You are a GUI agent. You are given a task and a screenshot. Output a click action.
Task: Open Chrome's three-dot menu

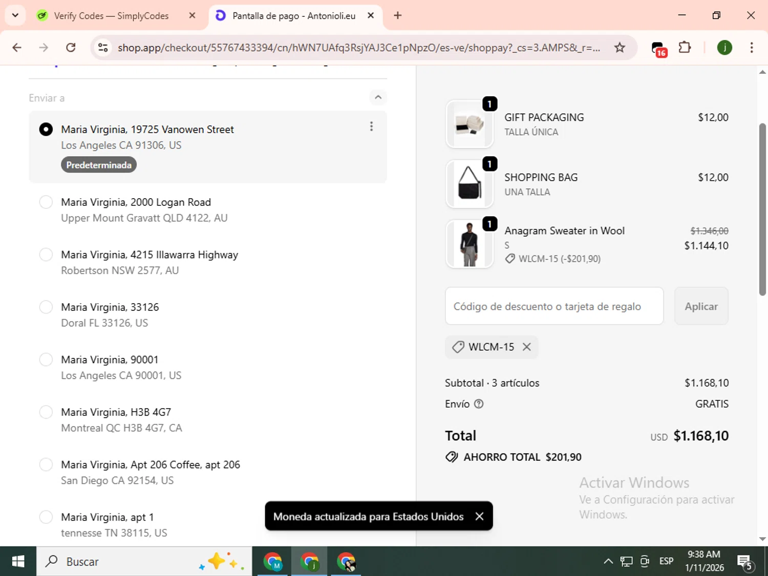pyautogui.click(x=752, y=48)
